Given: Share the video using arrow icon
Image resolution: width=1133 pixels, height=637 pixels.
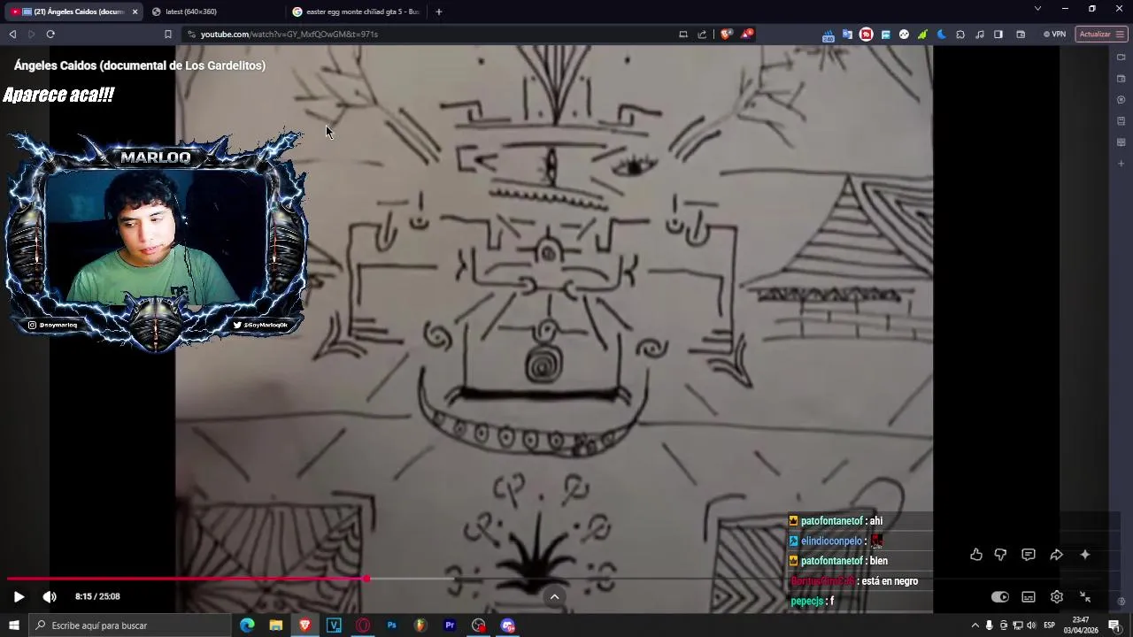Looking at the screenshot, I should pyautogui.click(x=1056, y=555).
